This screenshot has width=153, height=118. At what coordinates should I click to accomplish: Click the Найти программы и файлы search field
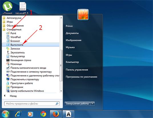coord(32,104)
